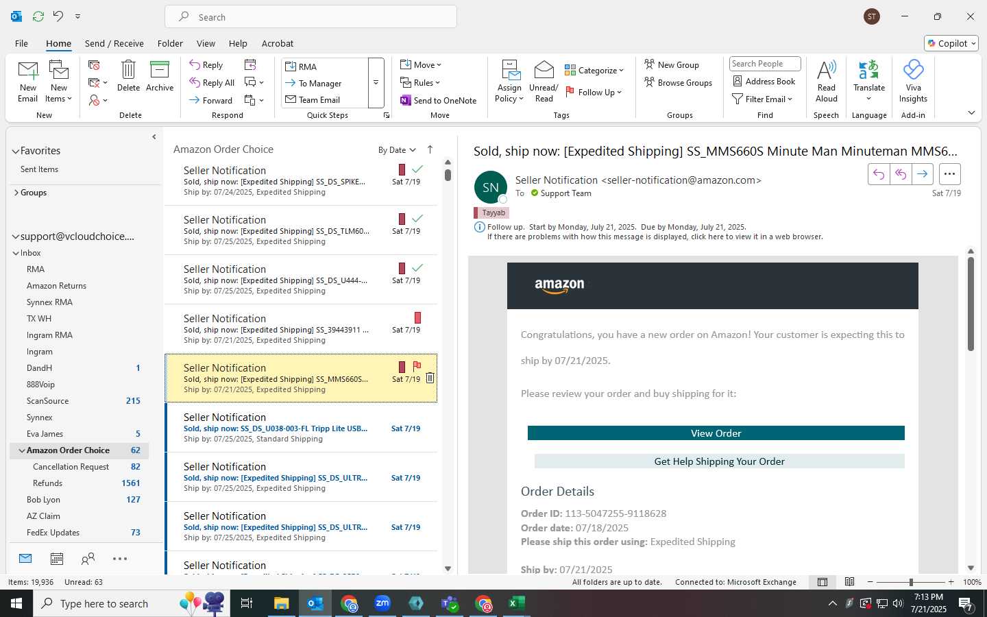Click the Search box in title bar
Viewport: 987px width, 617px height.
(310, 16)
